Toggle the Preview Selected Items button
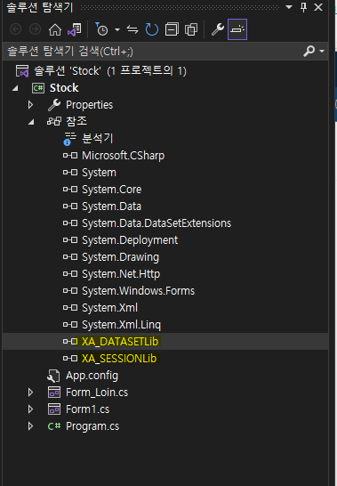The image size is (337, 486). tap(237, 29)
